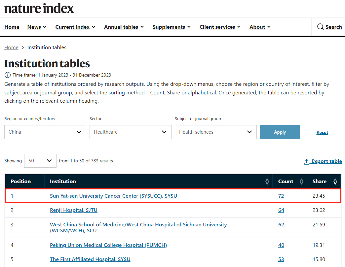Open Sun Yat-sen University Cancer Center link
345x267 pixels.
pos(113,196)
